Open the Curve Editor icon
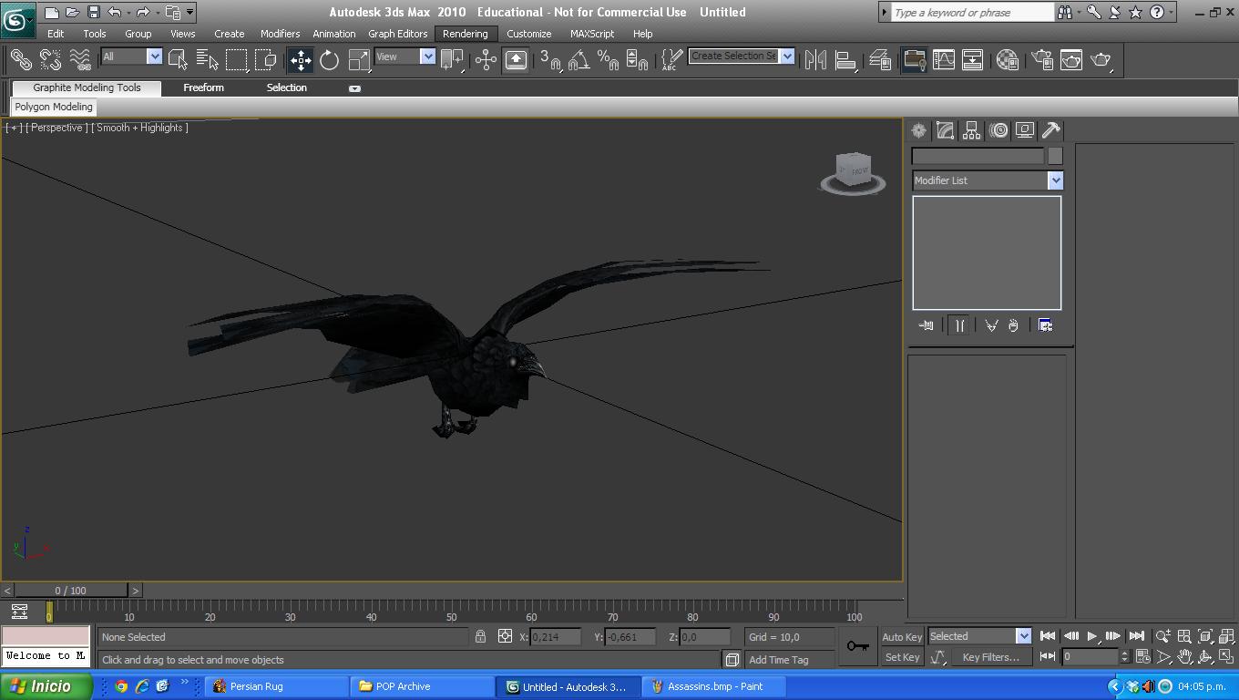Image resolution: width=1239 pixels, height=700 pixels. 943,60
